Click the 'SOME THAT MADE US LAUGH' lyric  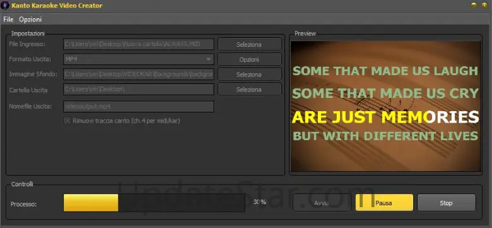(385, 71)
